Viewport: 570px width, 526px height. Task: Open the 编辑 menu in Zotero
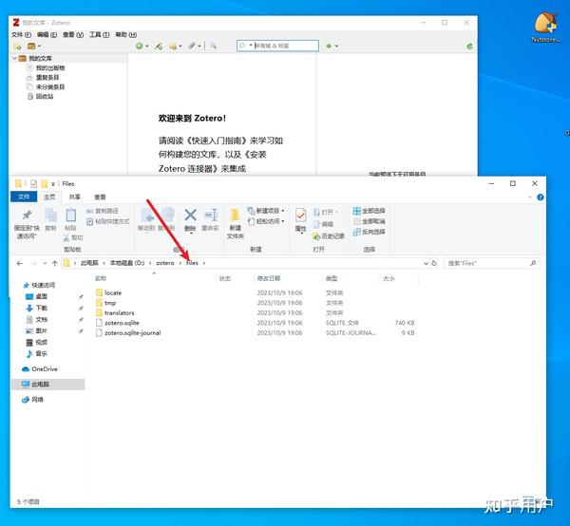point(47,34)
